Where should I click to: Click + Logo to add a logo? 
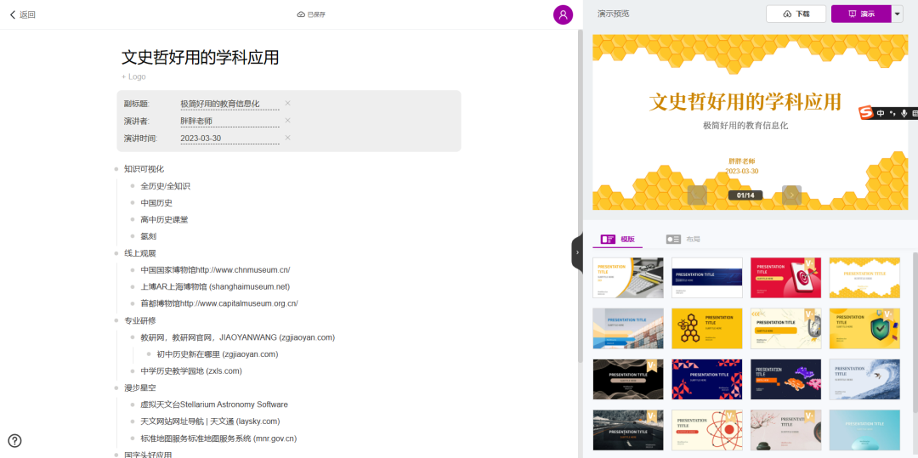(x=133, y=76)
